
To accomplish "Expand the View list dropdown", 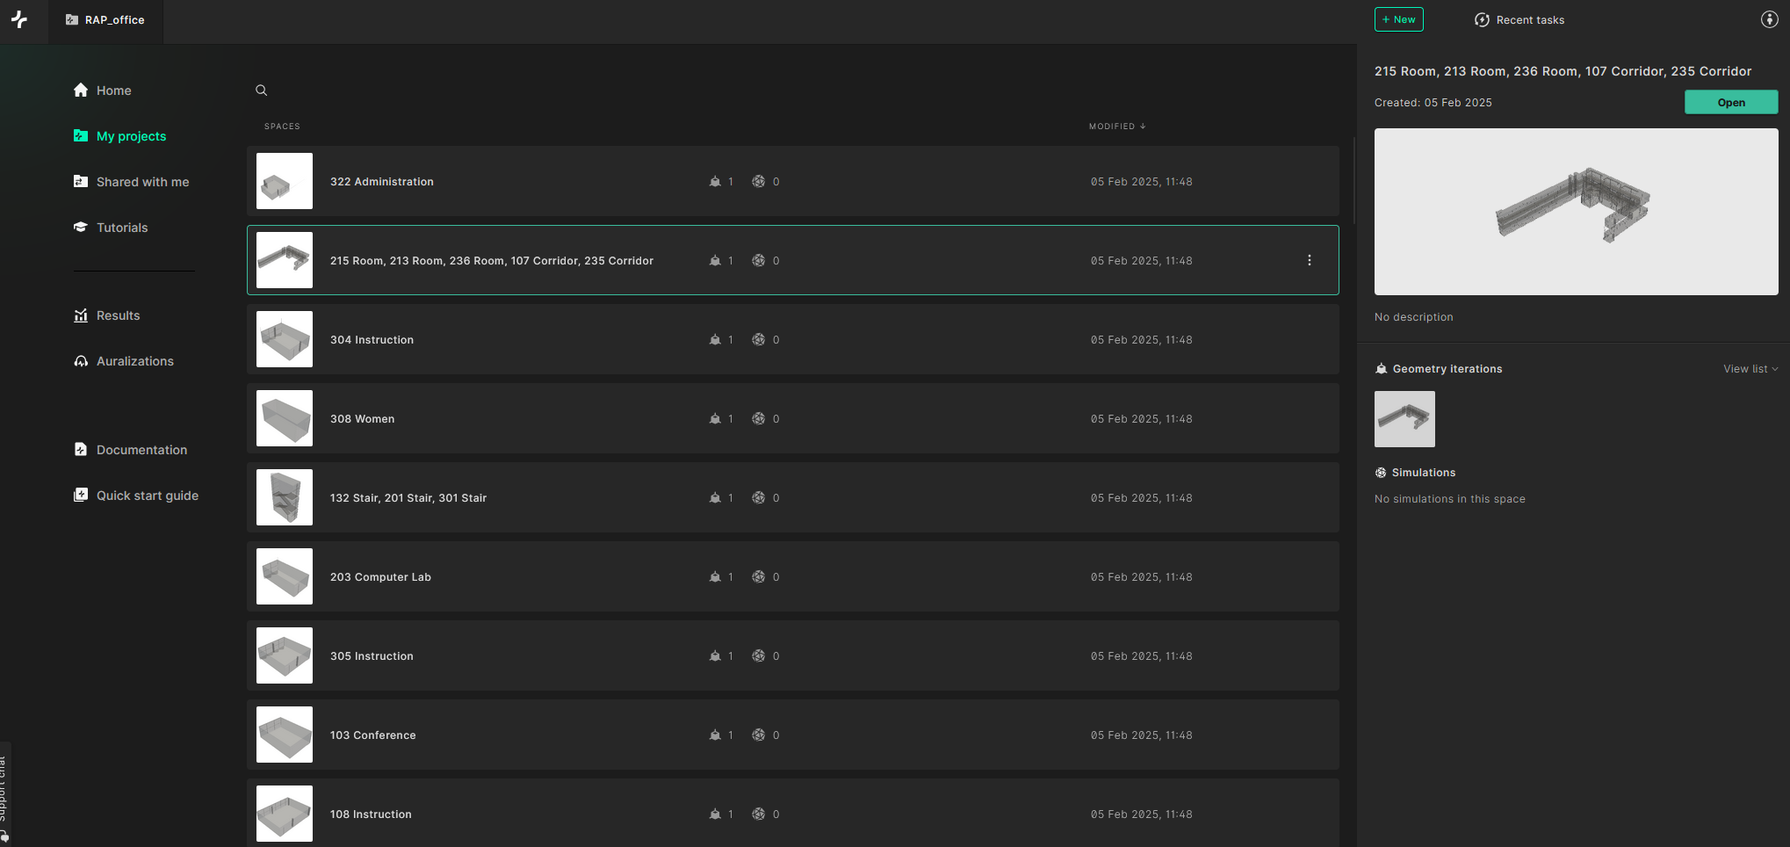I will [x=1750, y=369].
